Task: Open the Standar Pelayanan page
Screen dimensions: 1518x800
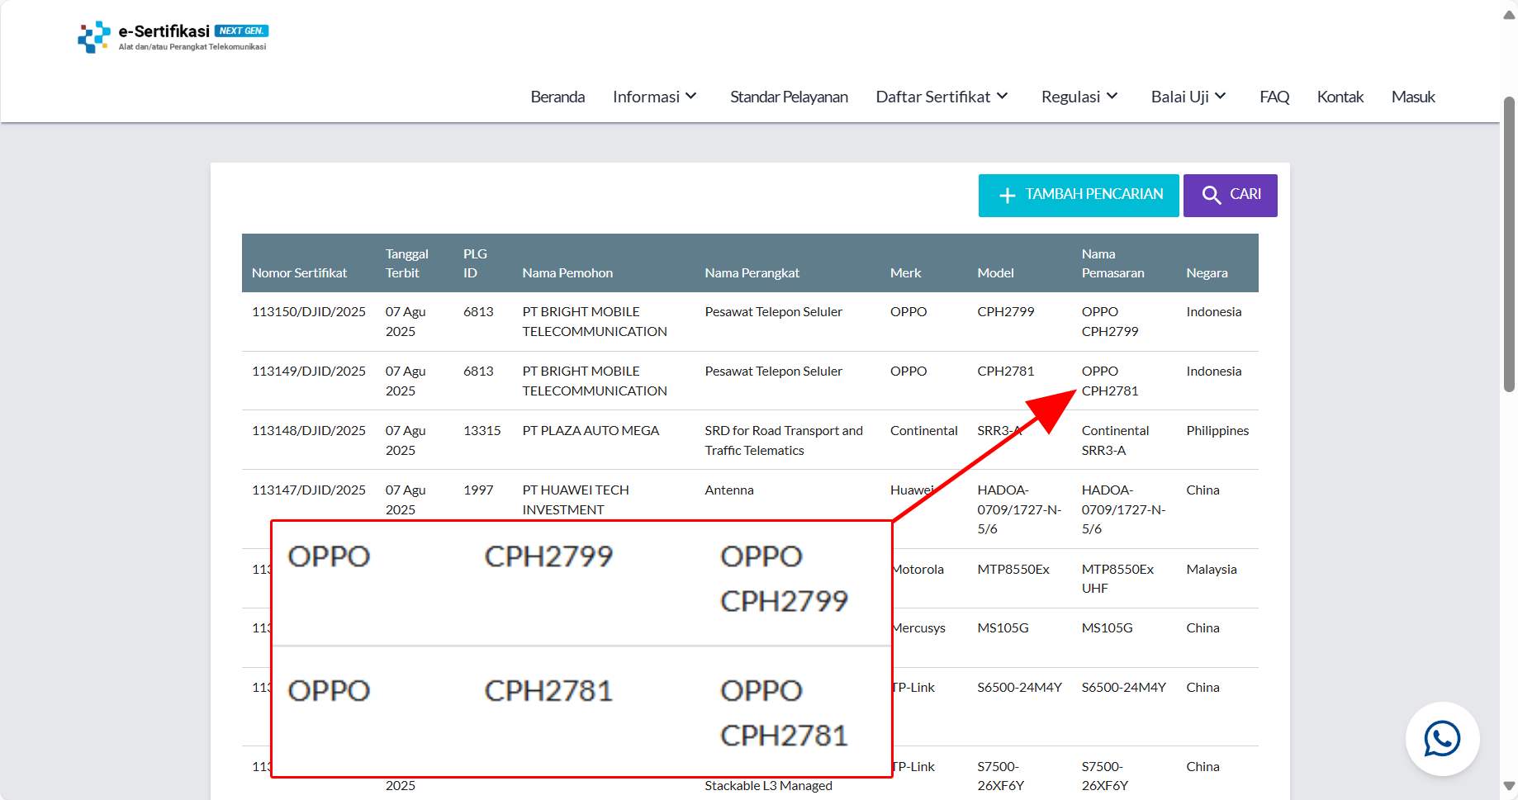Action: (789, 97)
